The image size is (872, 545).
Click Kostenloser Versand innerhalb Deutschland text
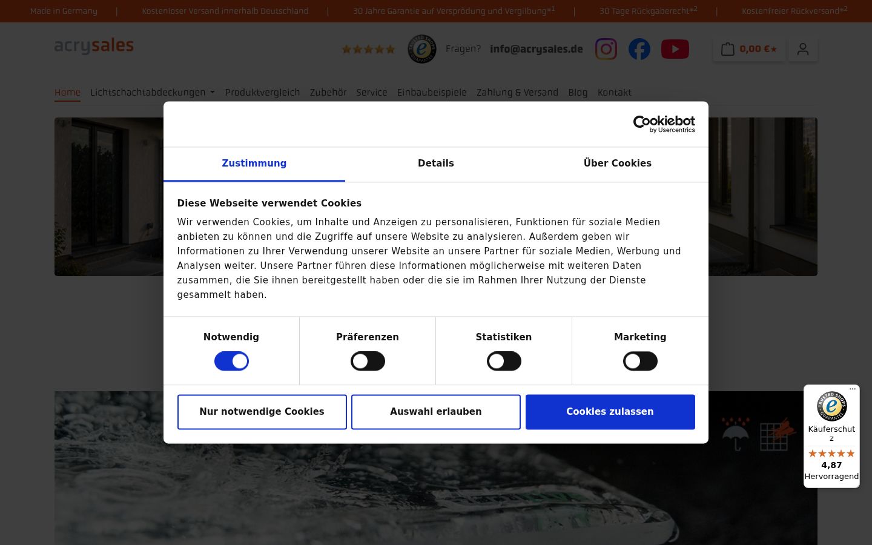click(x=225, y=11)
